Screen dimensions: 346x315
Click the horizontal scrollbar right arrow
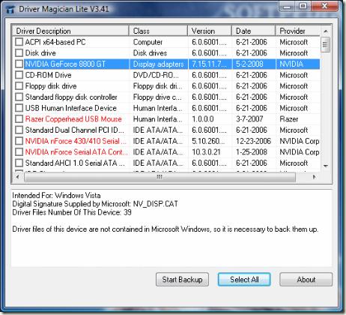314,177
